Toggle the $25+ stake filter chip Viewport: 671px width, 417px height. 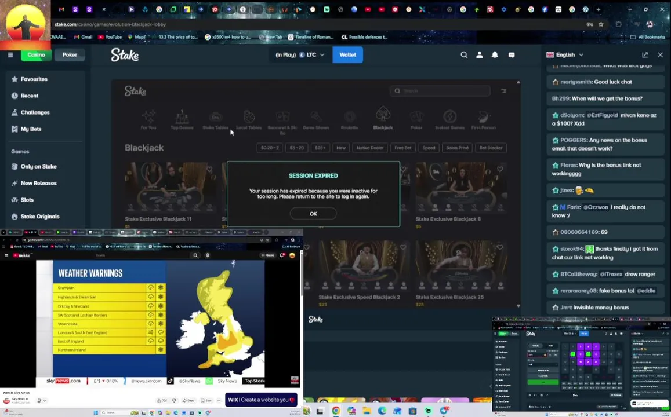tap(320, 148)
